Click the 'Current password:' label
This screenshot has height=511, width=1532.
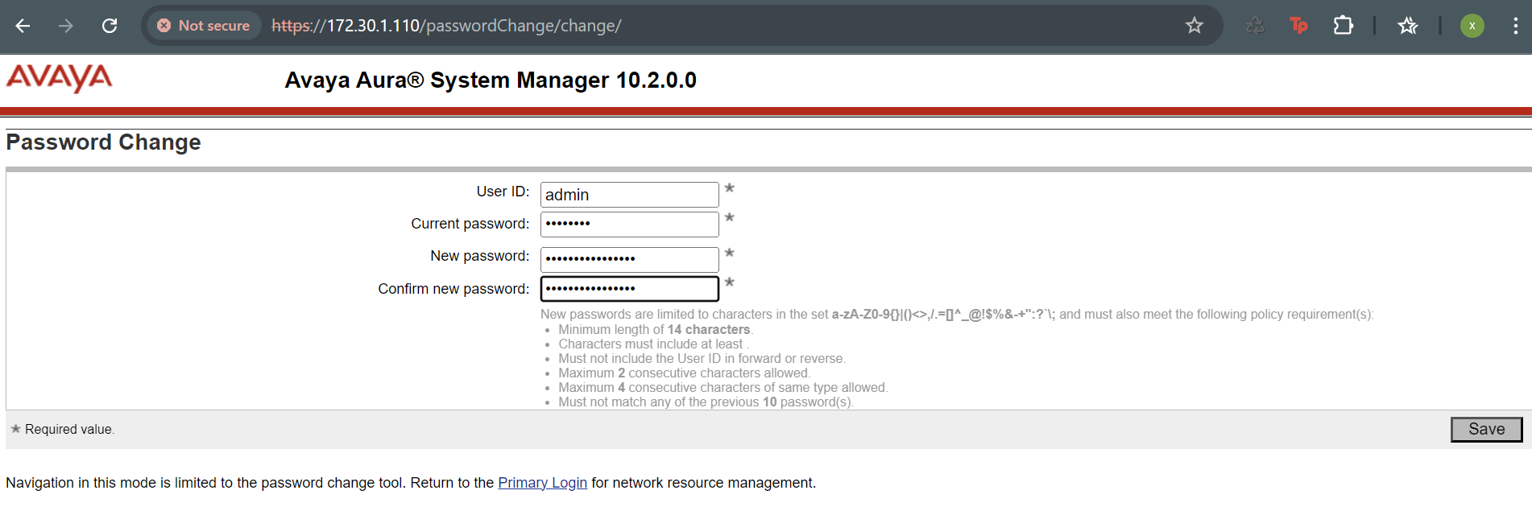[x=470, y=224]
